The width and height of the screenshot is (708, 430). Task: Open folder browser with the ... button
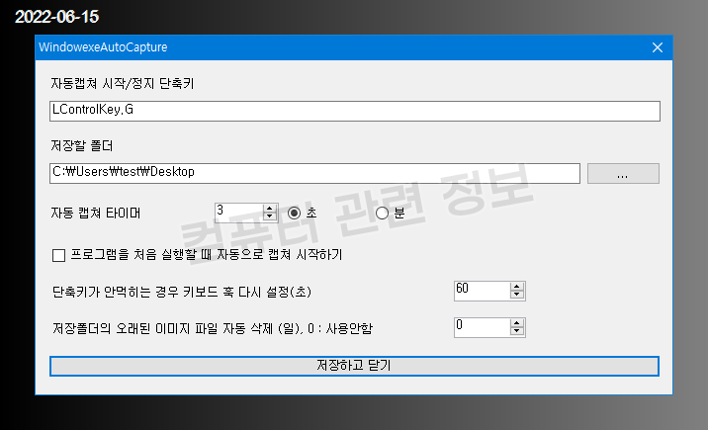point(623,174)
